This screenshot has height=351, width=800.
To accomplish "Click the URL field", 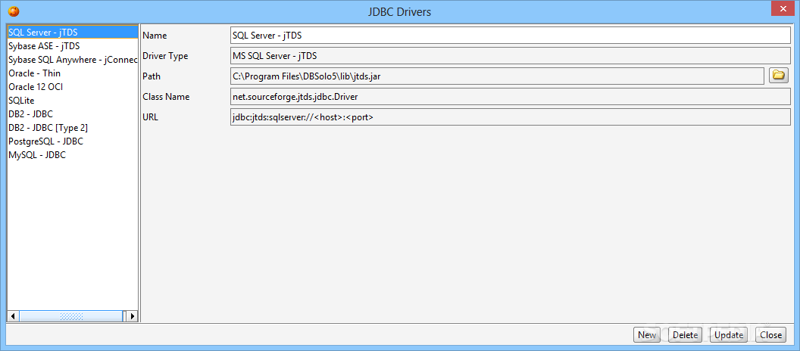I will coord(510,116).
